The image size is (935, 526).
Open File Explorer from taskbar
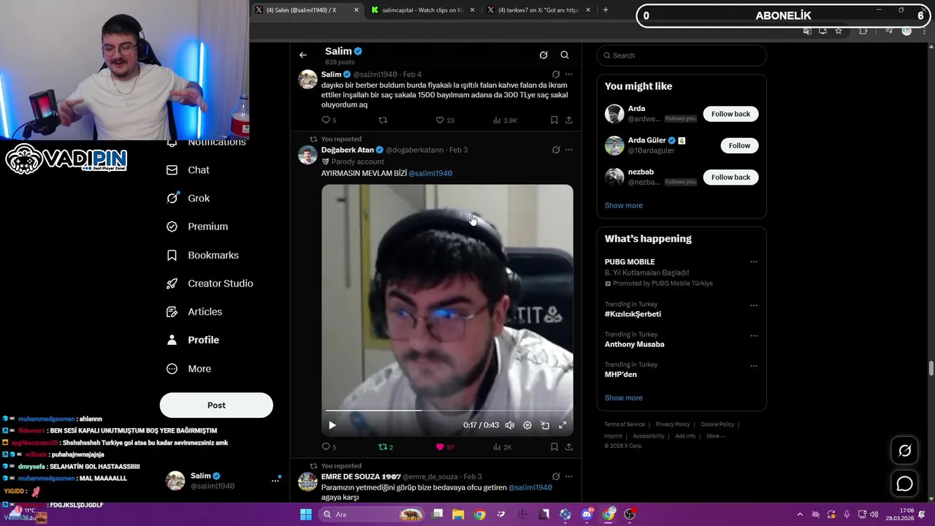tap(458, 514)
